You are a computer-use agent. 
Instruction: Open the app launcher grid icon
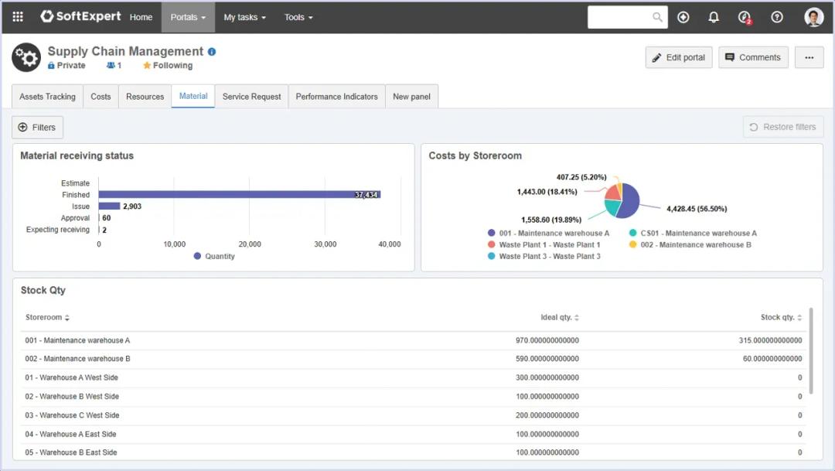click(18, 17)
